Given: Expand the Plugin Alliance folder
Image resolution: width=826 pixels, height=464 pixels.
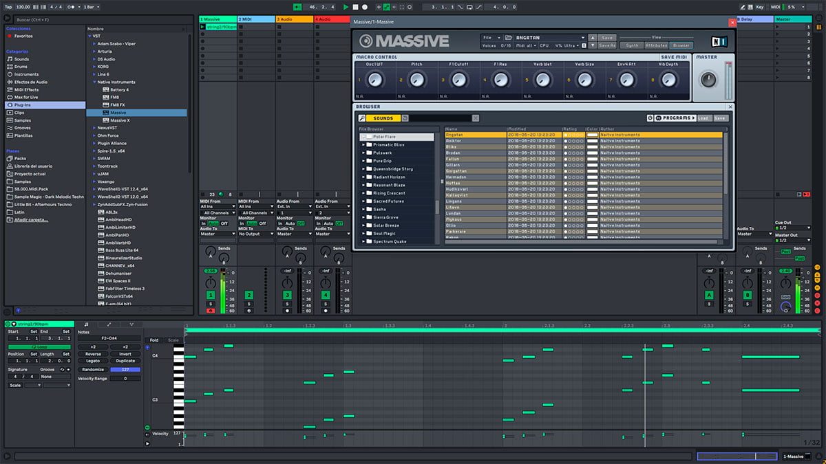Looking at the screenshot, I should point(95,143).
